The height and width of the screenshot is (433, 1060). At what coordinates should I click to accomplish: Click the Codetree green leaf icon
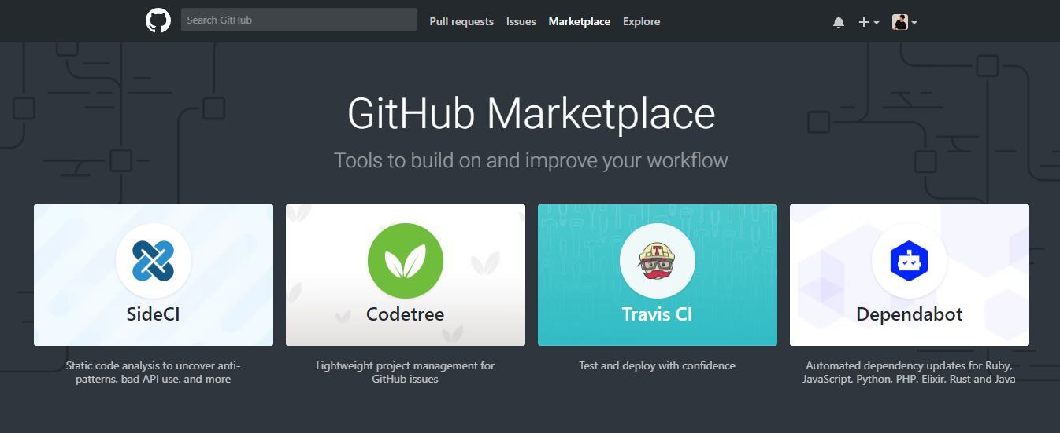pos(406,261)
